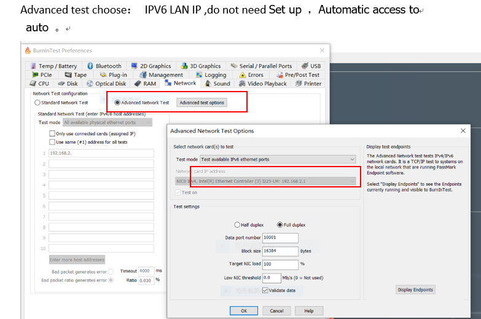Select the 3D Graphics cube icon

click(x=184, y=66)
